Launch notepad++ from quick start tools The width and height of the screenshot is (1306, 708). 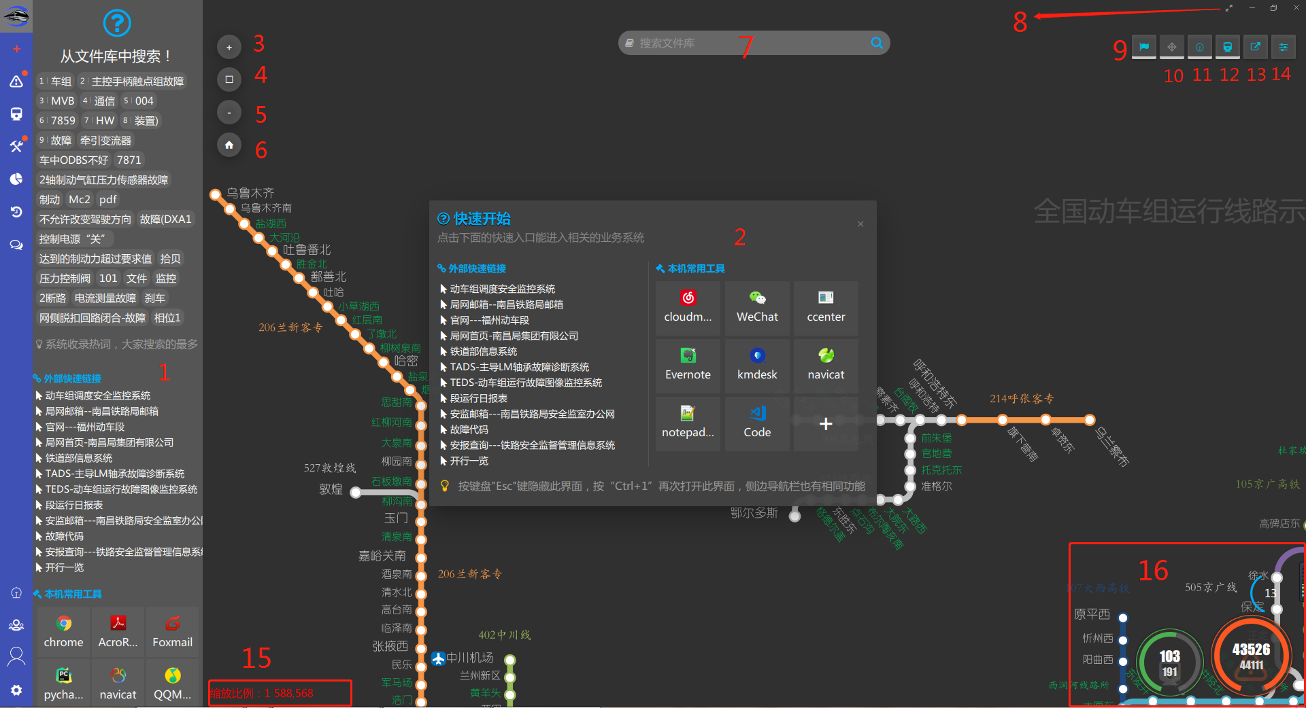[x=688, y=423]
